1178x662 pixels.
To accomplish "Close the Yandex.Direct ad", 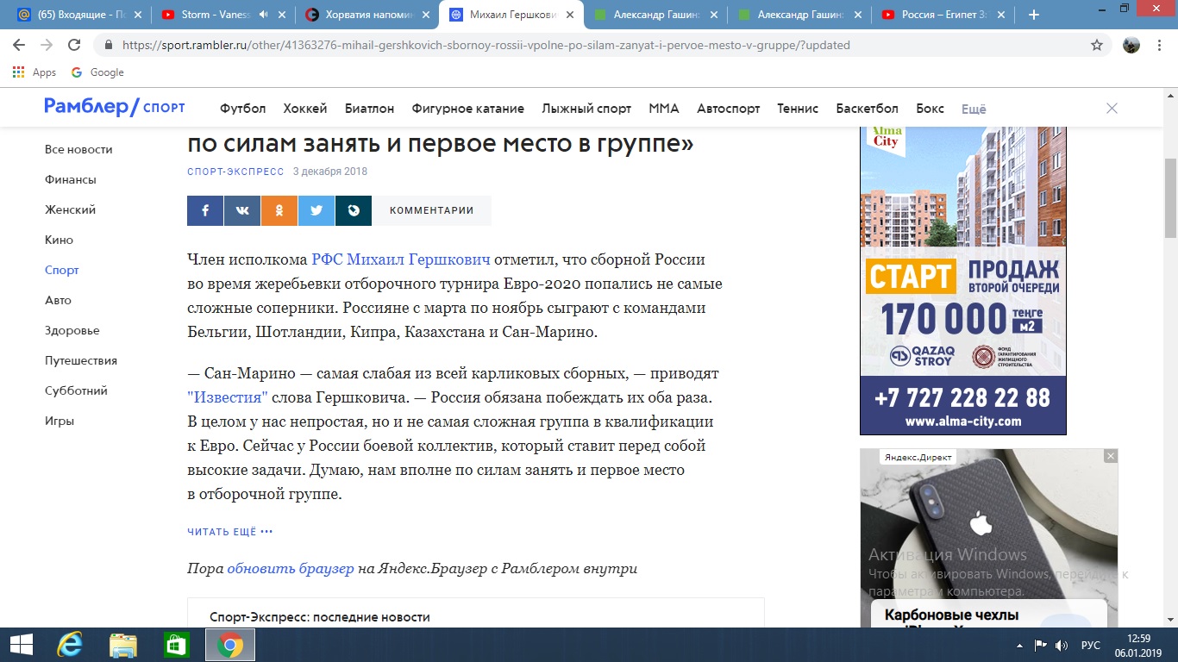I will pyautogui.click(x=1111, y=456).
